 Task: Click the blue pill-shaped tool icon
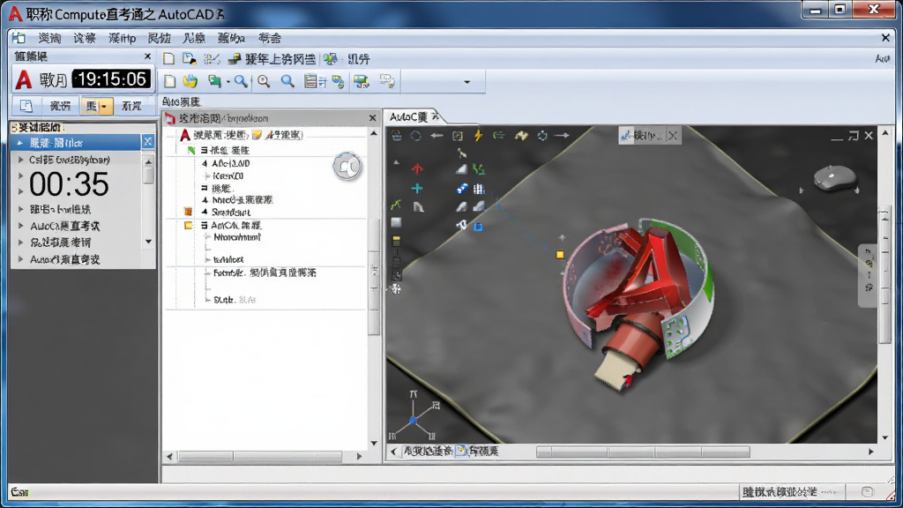click(462, 189)
